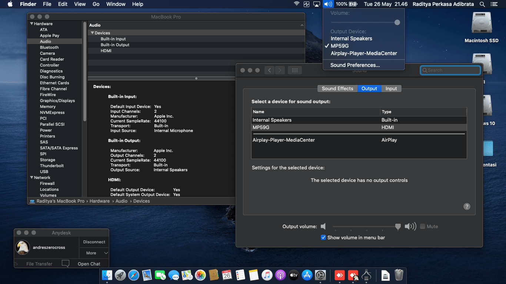Select Internal Speakers row in output device list

[359, 120]
